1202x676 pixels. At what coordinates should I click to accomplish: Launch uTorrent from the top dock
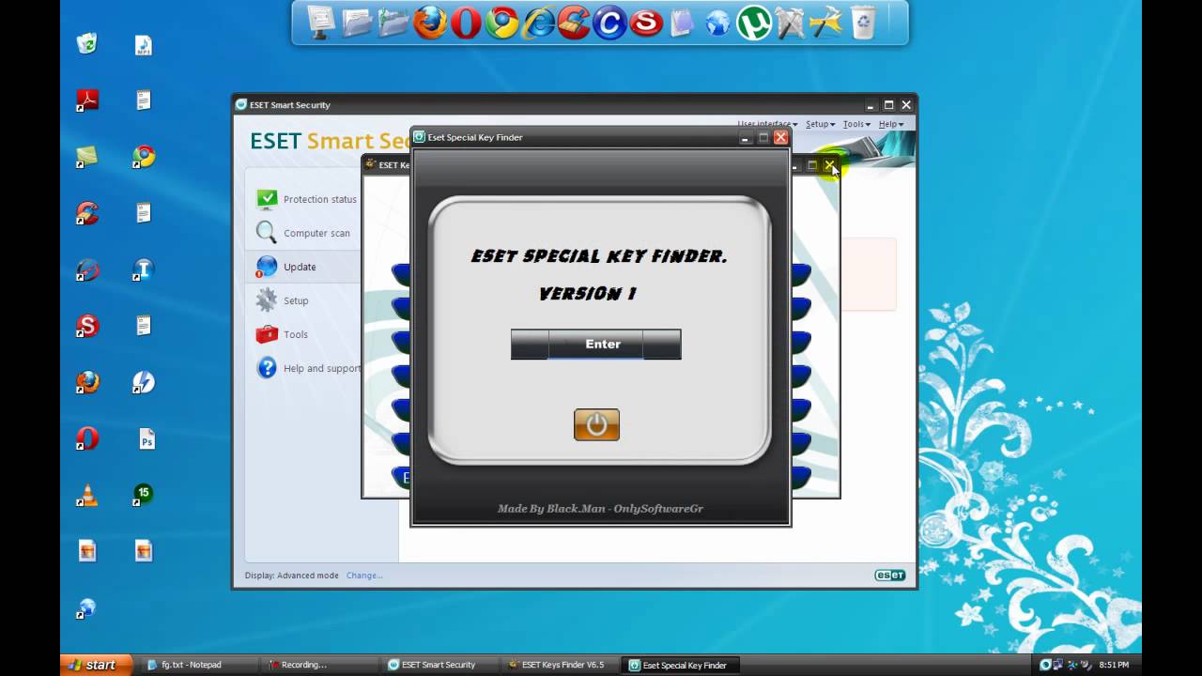point(753,23)
